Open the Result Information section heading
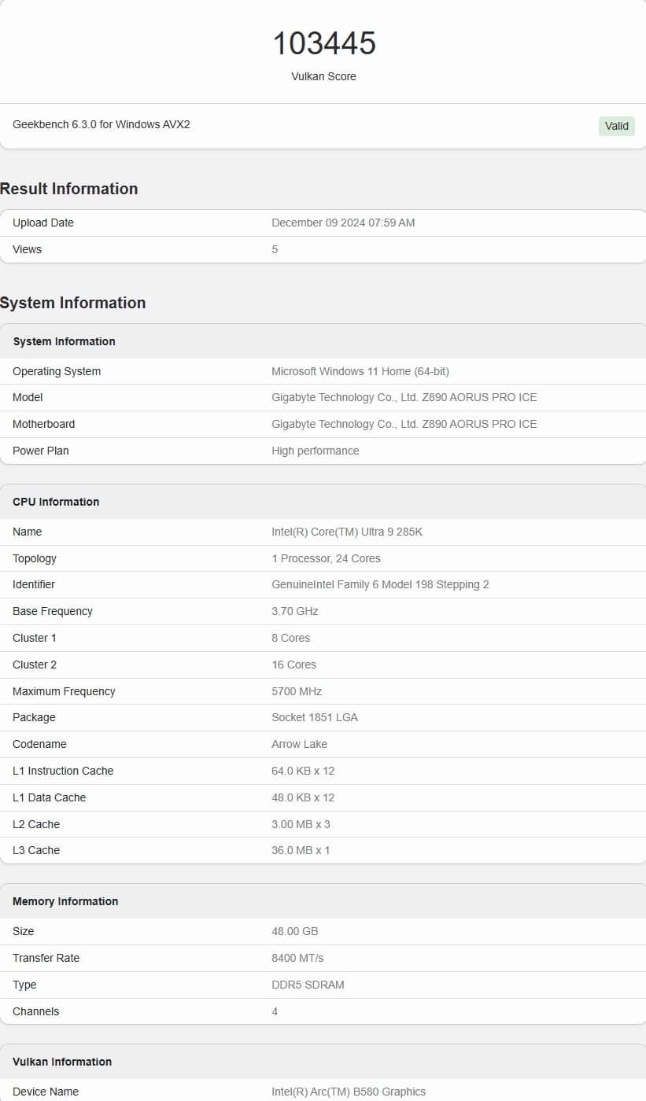The width and height of the screenshot is (646, 1101). point(68,188)
